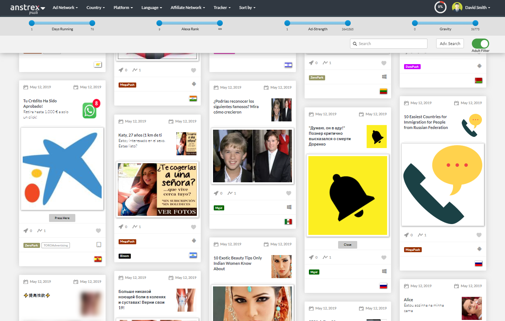Open the large yellow bell ad image
Viewport: 505px width, 321px height.
coord(348,196)
